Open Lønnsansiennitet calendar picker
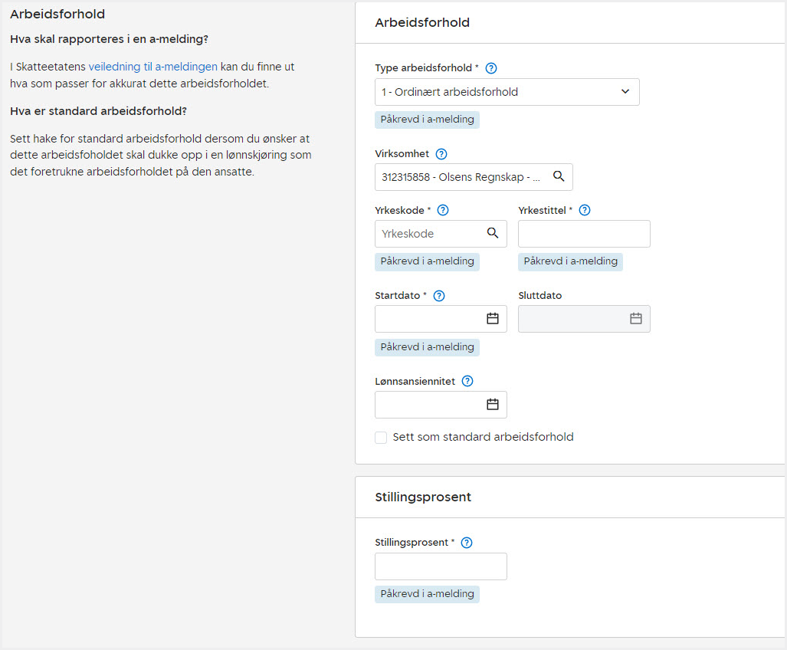The image size is (787, 650). 493,404
